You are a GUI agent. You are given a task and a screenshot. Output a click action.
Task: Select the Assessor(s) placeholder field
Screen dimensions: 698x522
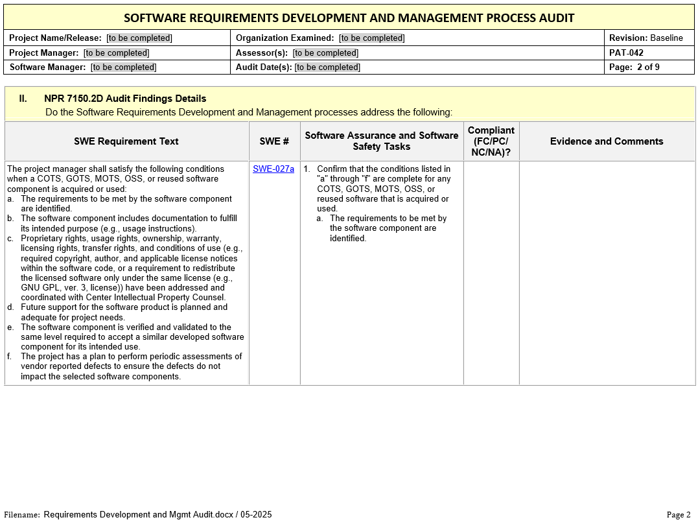(325, 53)
